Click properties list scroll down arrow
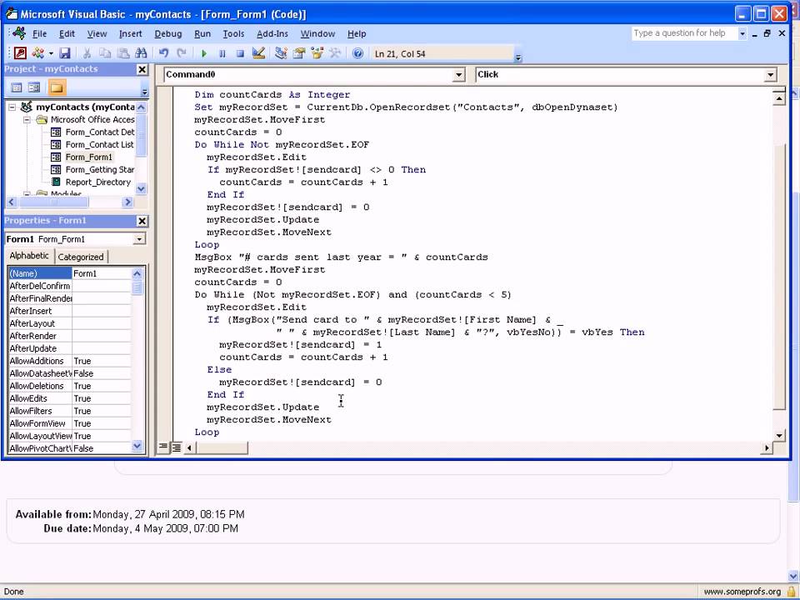The image size is (800, 600). coord(137,446)
